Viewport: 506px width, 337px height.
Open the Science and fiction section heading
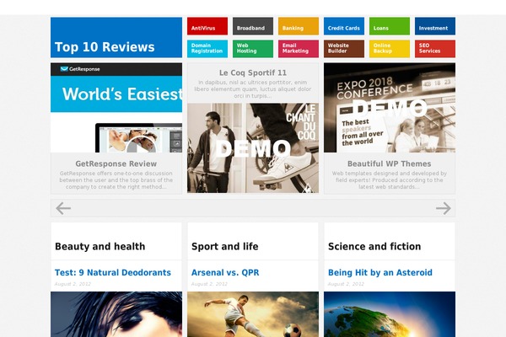click(x=374, y=246)
